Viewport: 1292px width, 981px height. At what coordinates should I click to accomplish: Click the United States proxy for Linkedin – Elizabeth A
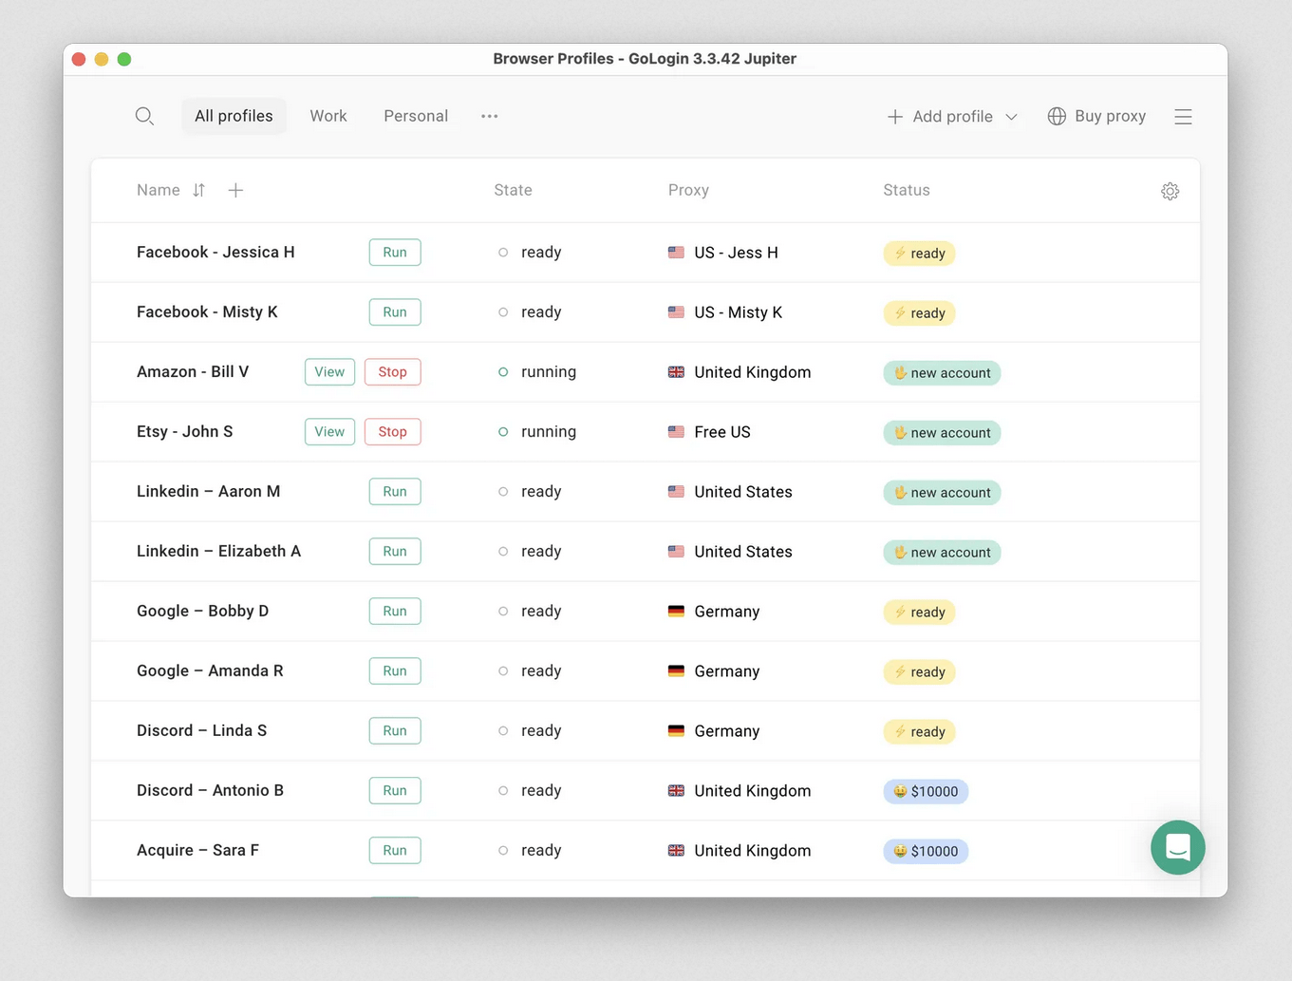click(x=742, y=552)
